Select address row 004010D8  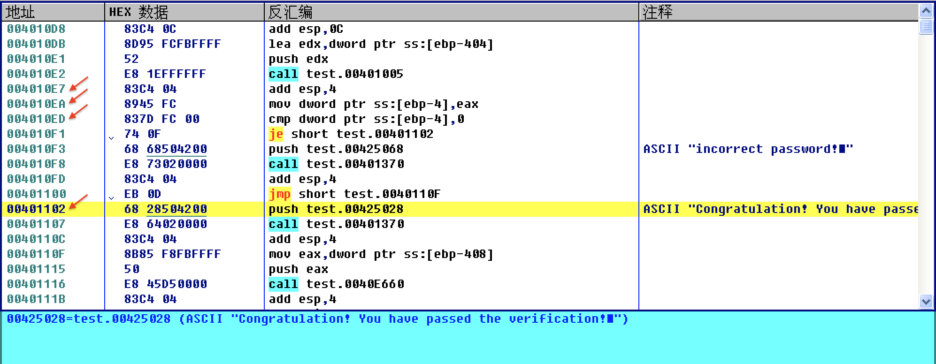tap(36, 29)
